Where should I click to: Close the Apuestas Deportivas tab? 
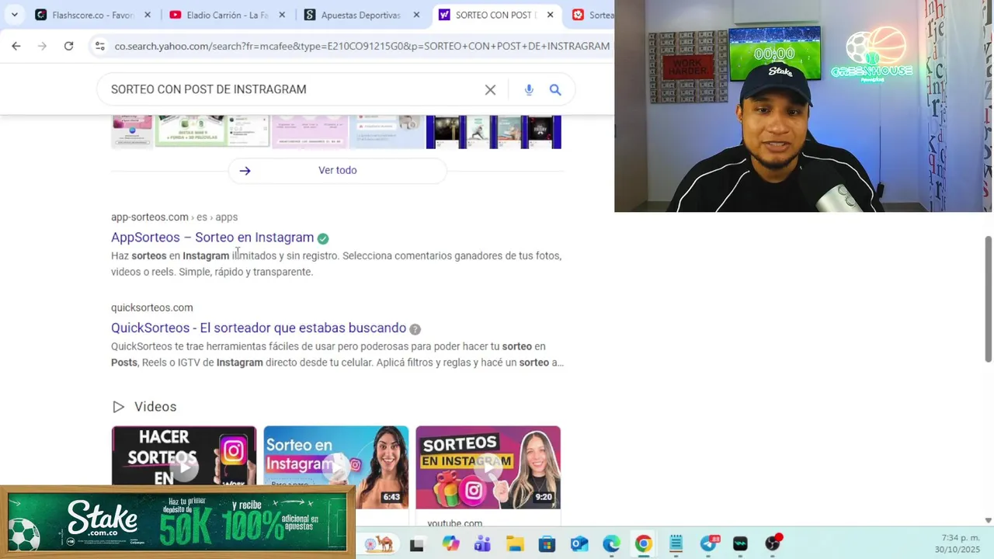416,15
